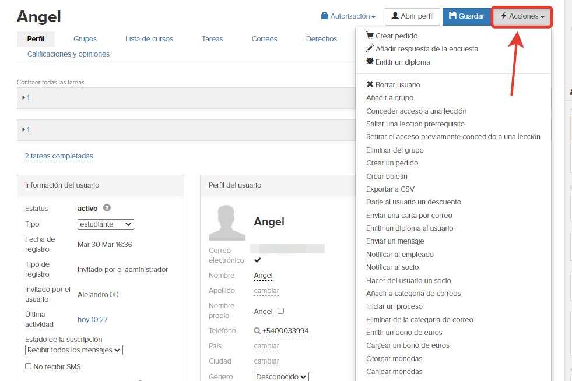Choose Canjear monedas
This screenshot has width=572, height=381.
point(394,372)
